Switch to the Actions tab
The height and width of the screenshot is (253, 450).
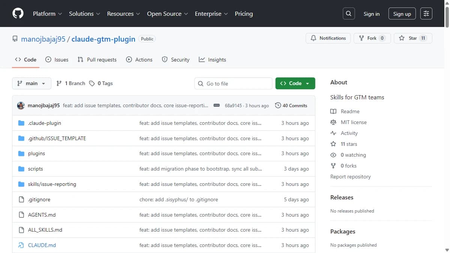coord(139,60)
